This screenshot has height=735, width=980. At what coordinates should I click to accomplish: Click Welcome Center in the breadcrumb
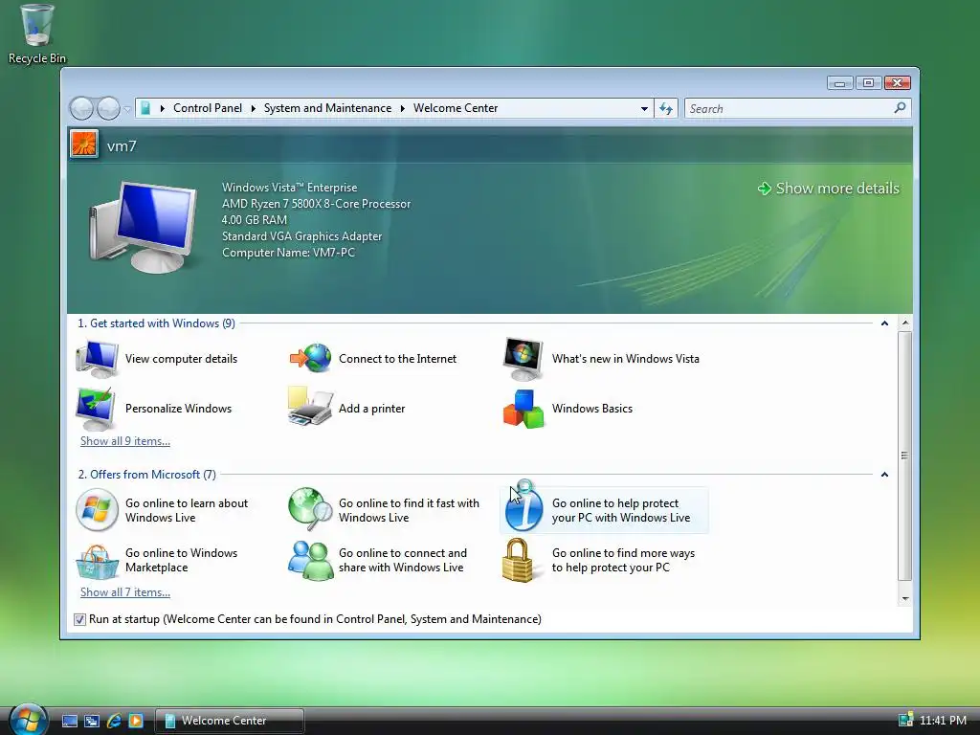coord(456,108)
